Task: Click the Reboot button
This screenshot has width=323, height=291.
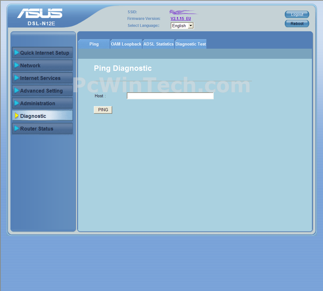Action: (x=297, y=23)
